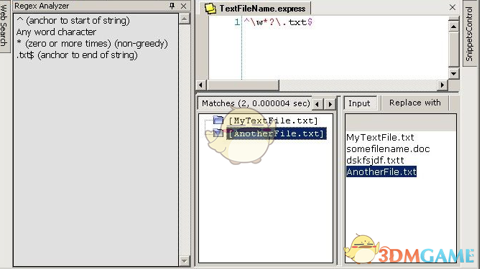
Task: Close the Regex Analyzer panel
Action: tap(183, 6)
